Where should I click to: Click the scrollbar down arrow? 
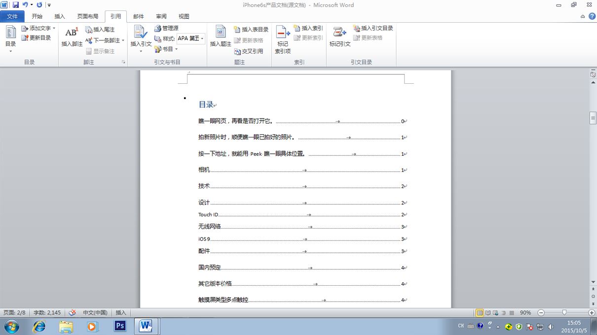tap(593, 283)
